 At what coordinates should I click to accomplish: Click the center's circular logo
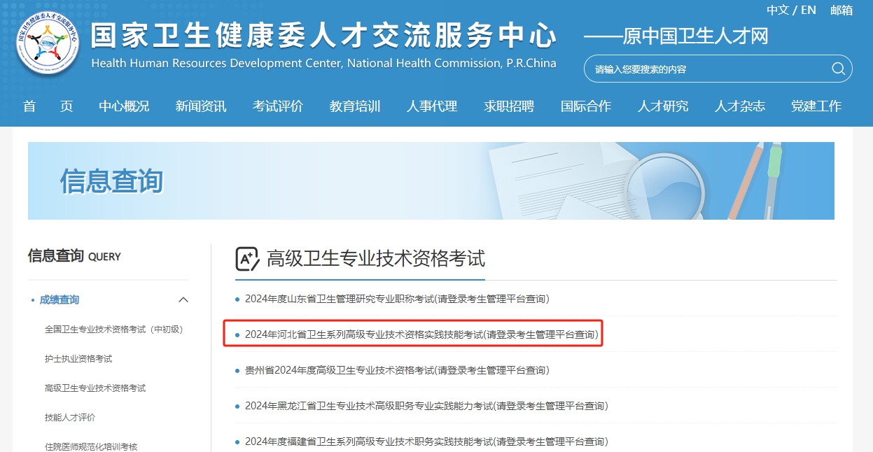click(x=48, y=43)
